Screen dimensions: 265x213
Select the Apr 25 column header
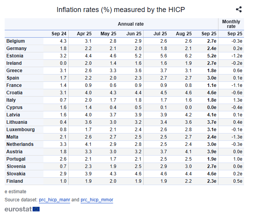tap(84, 34)
